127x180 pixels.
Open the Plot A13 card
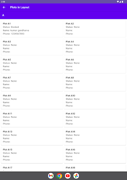point(32,137)
